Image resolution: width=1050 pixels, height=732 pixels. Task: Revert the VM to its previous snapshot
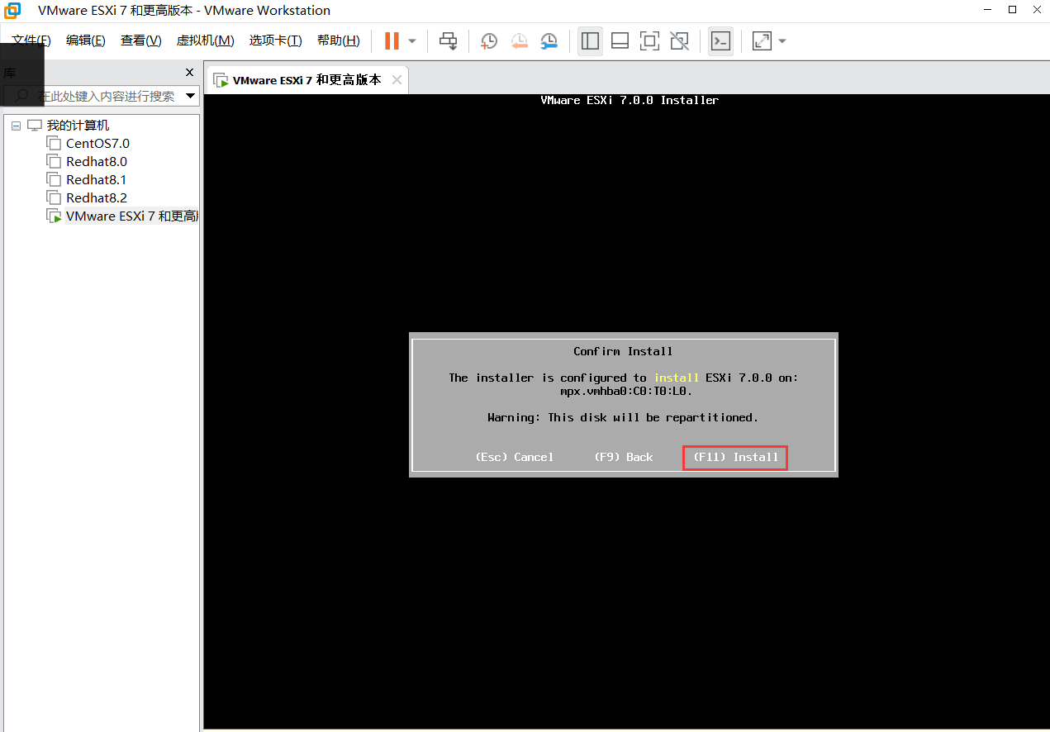click(519, 40)
